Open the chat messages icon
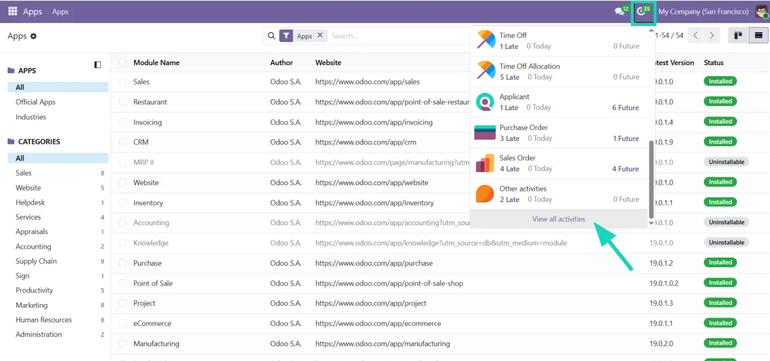Screen dimensions: 770x361 (620, 11)
